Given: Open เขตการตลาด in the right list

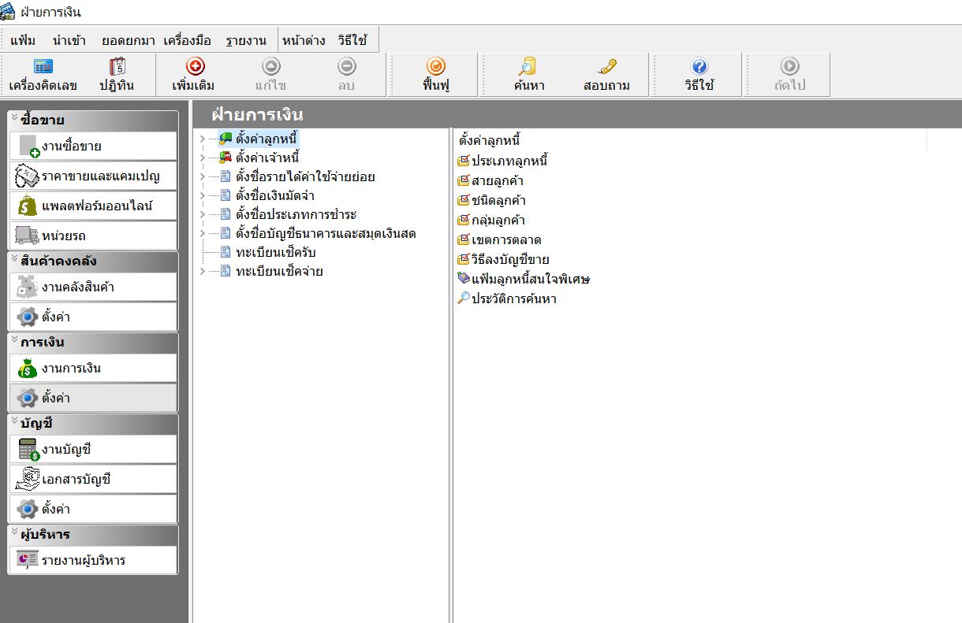Looking at the screenshot, I should click(x=505, y=239).
